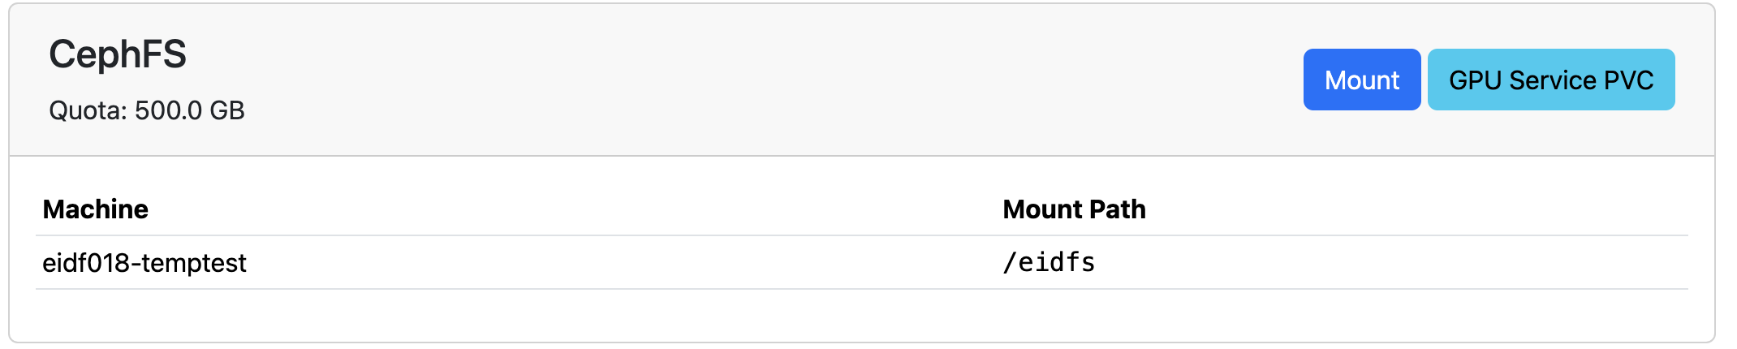Click the Mount Path column header

pos(1074,209)
